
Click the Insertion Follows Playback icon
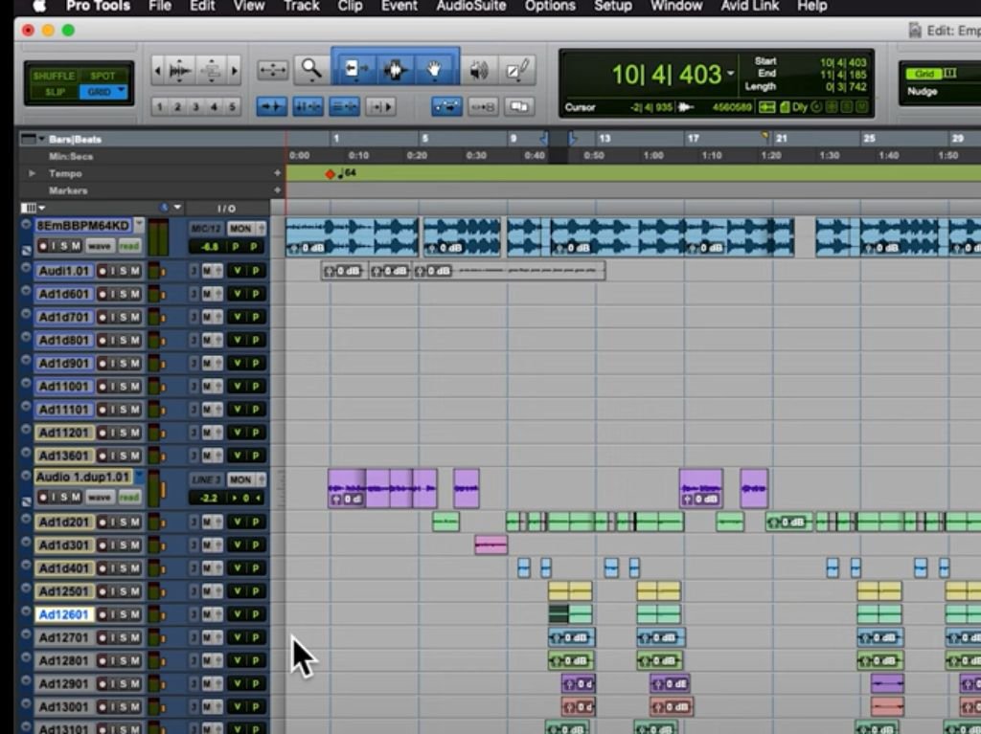pos(380,107)
